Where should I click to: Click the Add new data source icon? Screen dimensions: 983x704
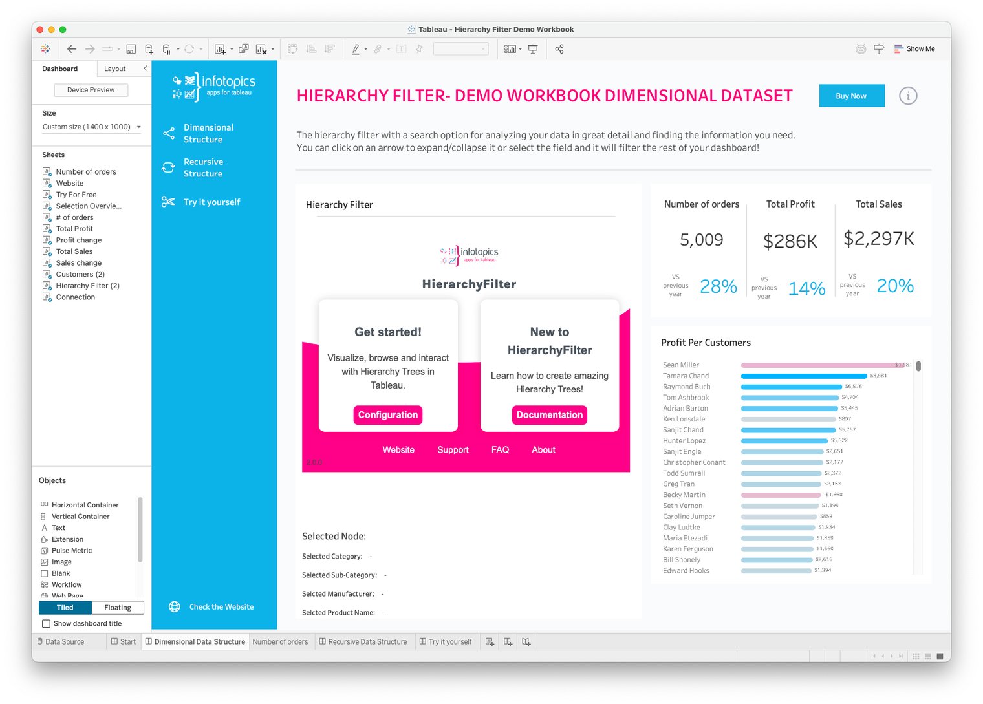click(x=149, y=49)
